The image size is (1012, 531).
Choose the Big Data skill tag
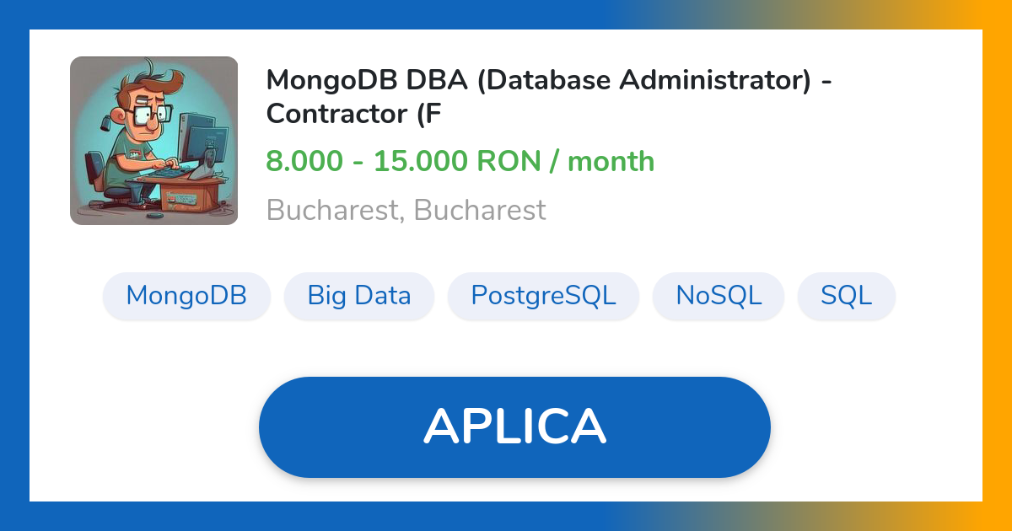point(358,296)
